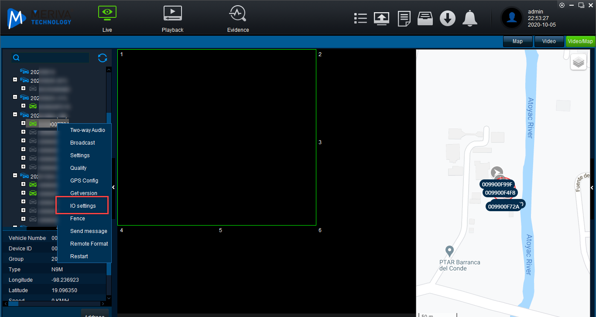Click the refresh icon beside vehicle search

coord(103,58)
